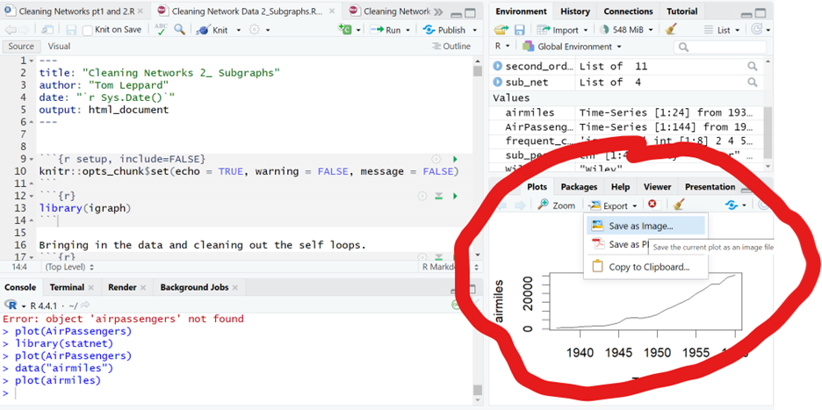This screenshot has width=822, height=410.
Task: View console working directory arrow icon
Action: click(85, 306)
